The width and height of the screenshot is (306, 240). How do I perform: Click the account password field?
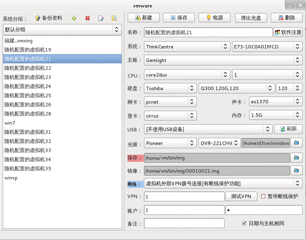click(x=264, y=210)
